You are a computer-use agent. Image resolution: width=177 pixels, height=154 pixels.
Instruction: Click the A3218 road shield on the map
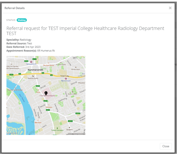click(78, 113)
